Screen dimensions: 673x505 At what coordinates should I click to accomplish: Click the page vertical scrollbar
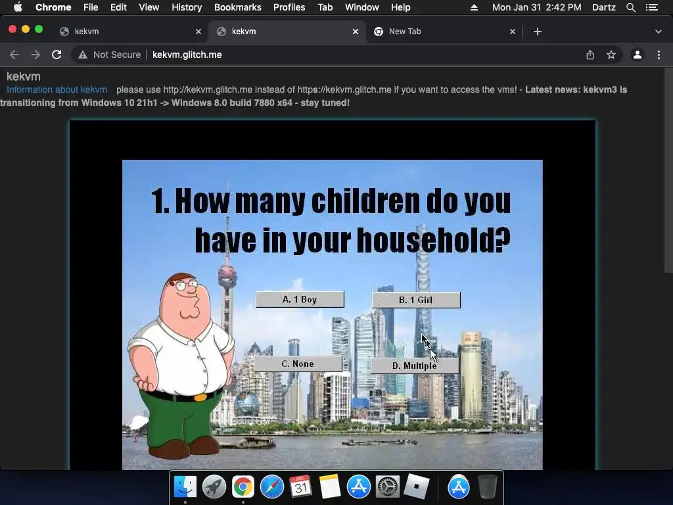668,170
